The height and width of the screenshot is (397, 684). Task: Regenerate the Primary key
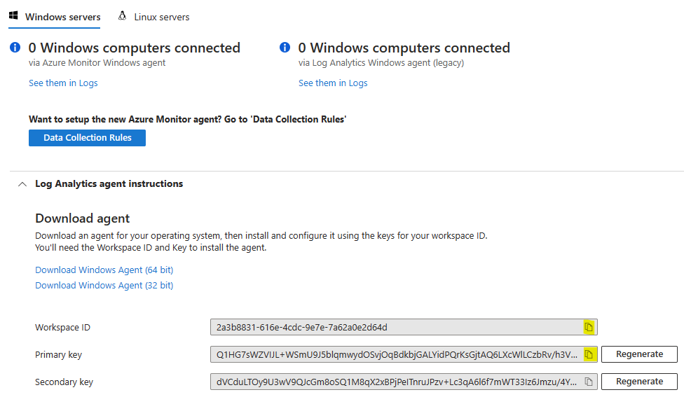click(639, 354)
